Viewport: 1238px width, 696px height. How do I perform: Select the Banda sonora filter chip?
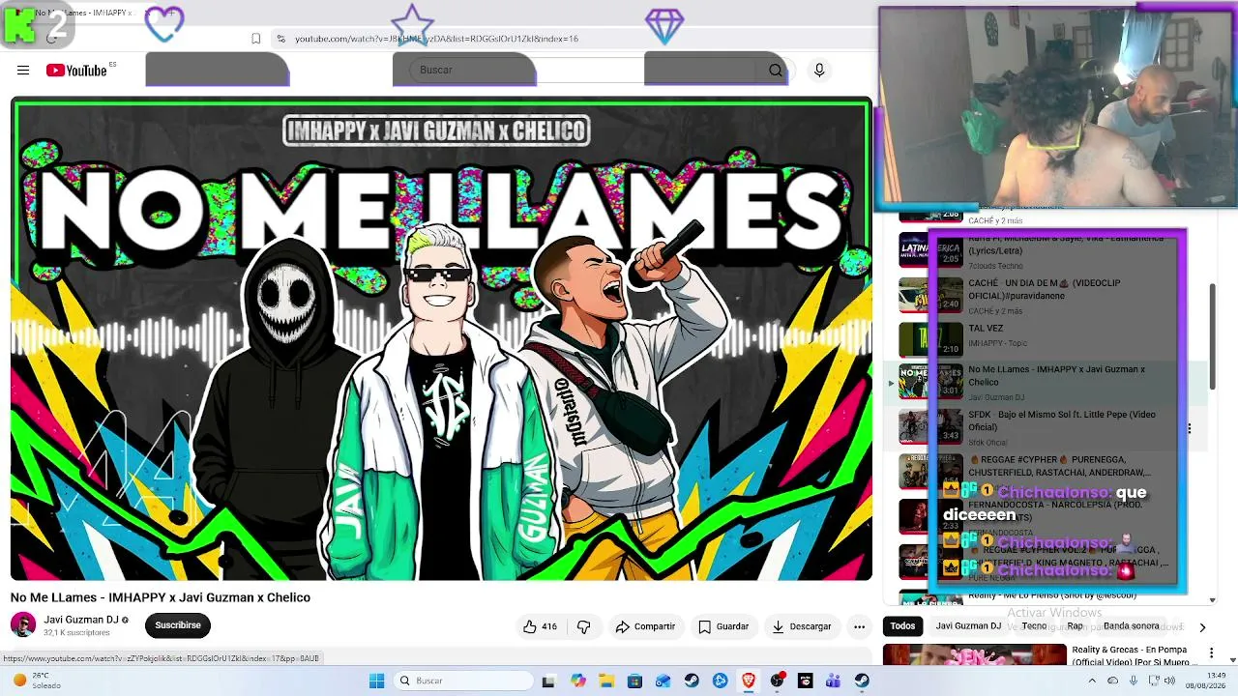pyautogui.click(x=1131, y=626)
